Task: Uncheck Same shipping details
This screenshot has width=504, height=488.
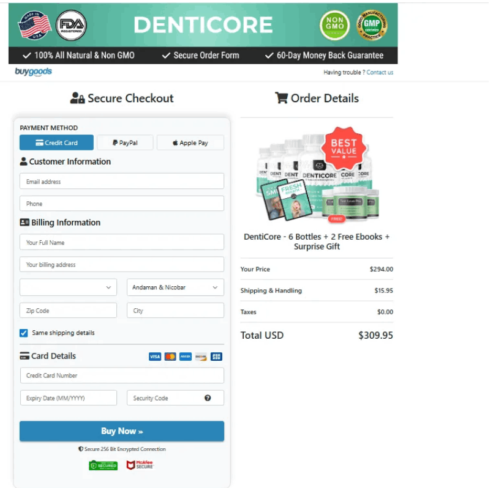Action: 24,333
